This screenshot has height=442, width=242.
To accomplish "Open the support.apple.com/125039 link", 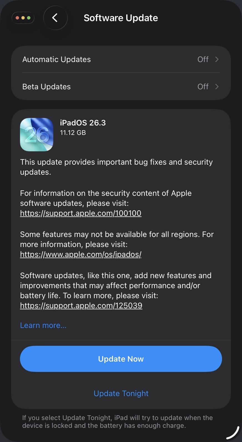I will (81, 306).
